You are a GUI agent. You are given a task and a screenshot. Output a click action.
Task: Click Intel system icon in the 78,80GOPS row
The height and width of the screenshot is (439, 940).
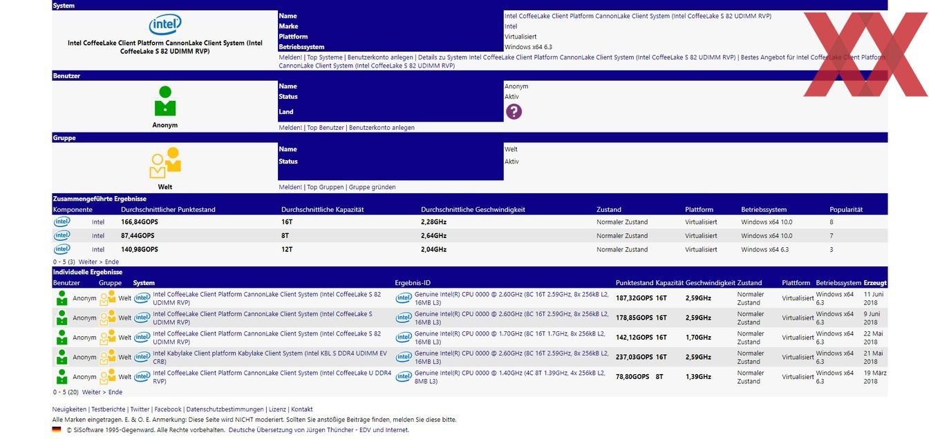point(142,377)
